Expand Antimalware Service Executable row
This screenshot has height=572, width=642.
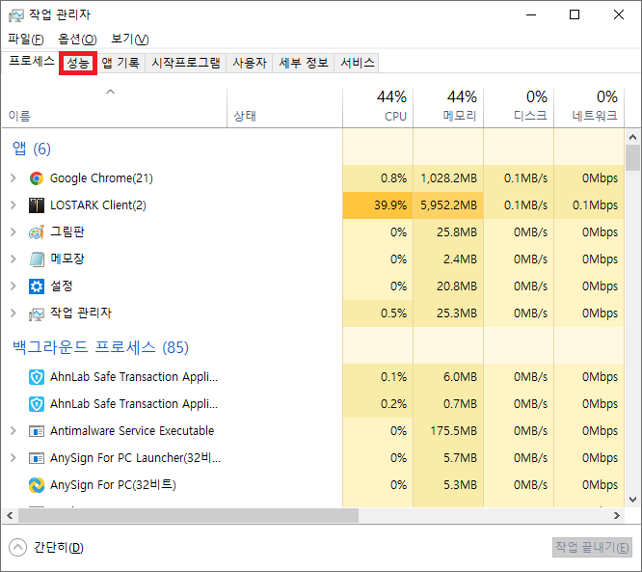coord(13,431)
